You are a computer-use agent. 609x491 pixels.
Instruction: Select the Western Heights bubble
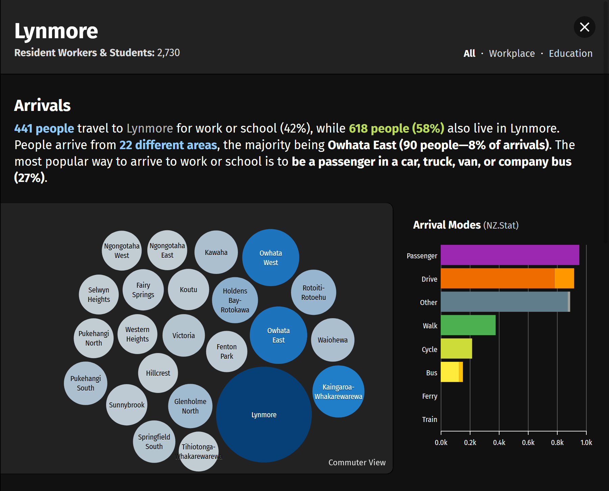pyautogui.click(x=138, y=334)
